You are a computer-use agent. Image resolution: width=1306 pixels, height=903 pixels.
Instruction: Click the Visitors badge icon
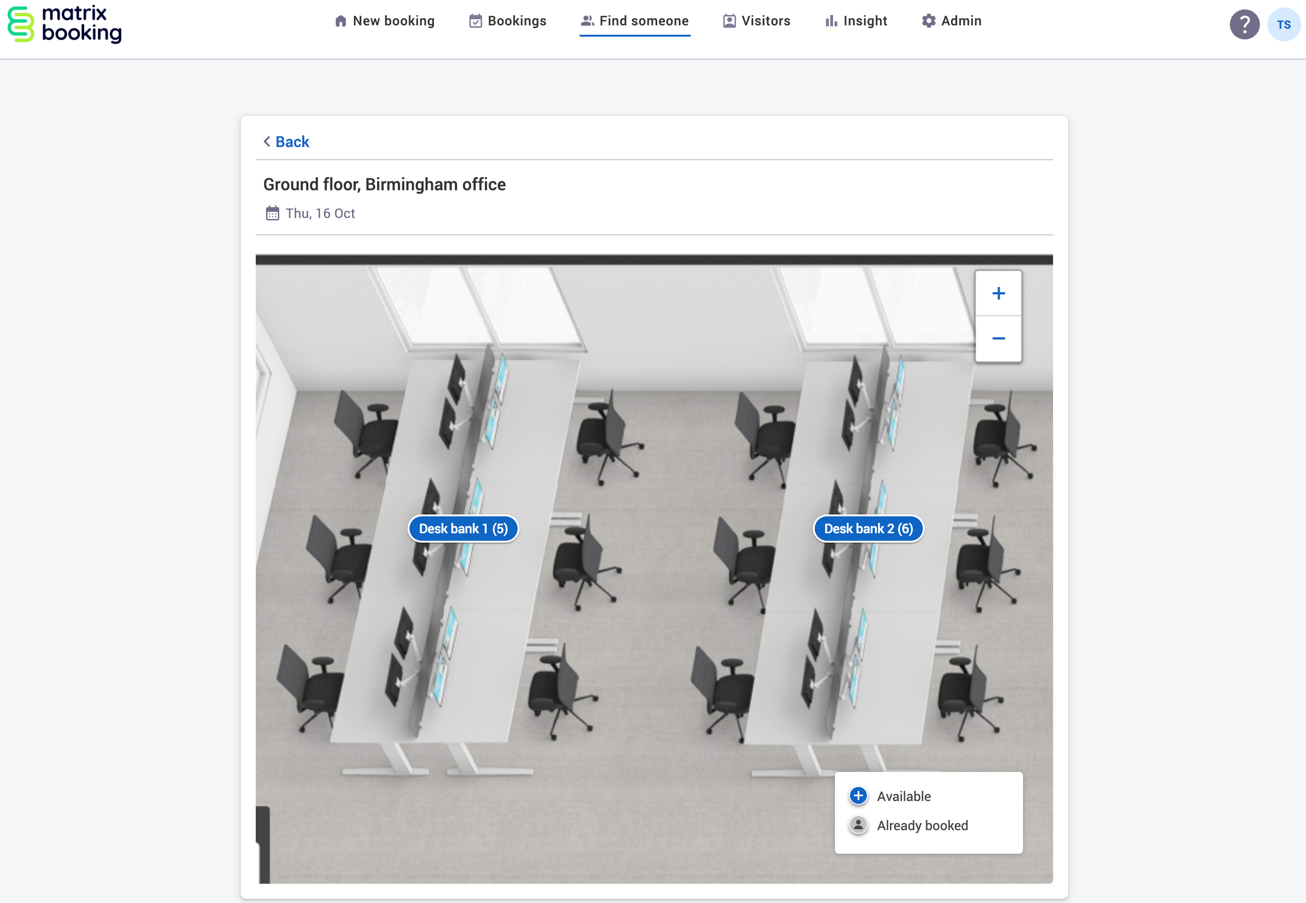729,21
